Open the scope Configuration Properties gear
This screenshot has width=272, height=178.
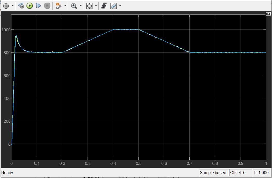click(x=6, y=6)
